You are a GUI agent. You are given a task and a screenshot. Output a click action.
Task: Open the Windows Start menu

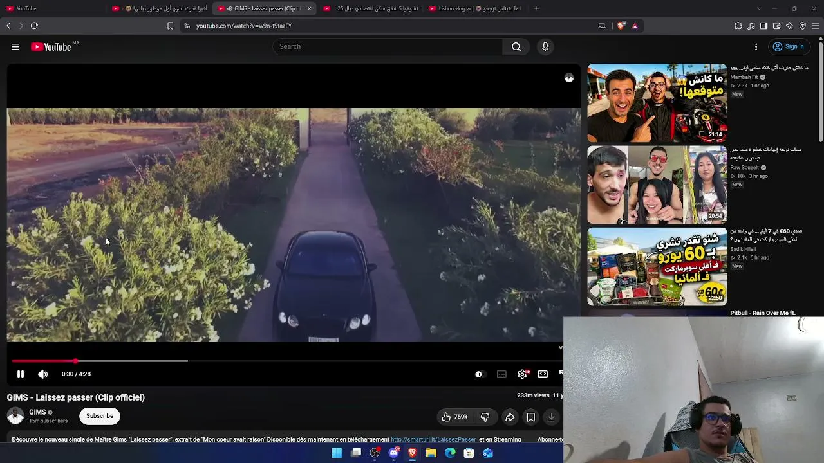pos(337,453)
